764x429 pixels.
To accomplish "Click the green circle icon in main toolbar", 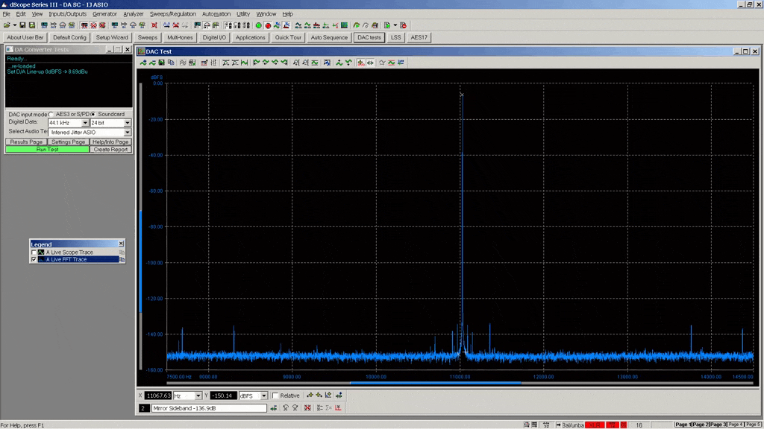I will point(259,25).
